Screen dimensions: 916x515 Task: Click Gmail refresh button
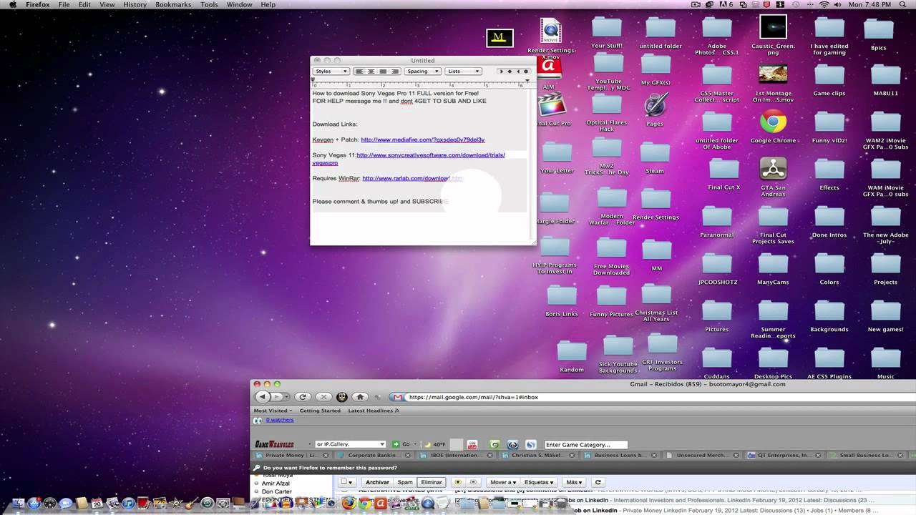(598, 482)
